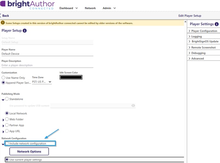Collapse the Standalone options triangle
This screenshot has height=163, width=220.
[x=3, y=100]
